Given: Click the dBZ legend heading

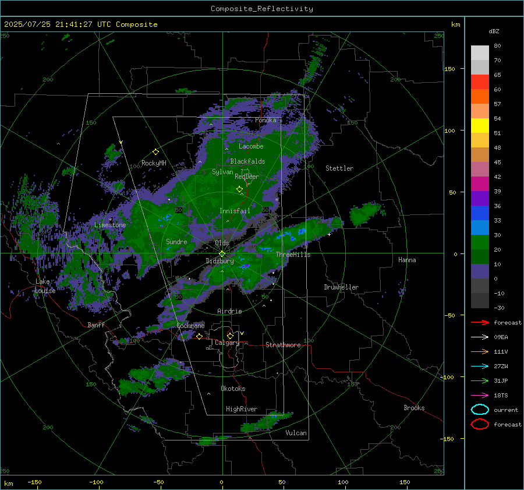Looking at the screenshot, I should [494, 31].
